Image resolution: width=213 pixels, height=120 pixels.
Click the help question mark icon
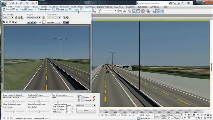[188, 3]
